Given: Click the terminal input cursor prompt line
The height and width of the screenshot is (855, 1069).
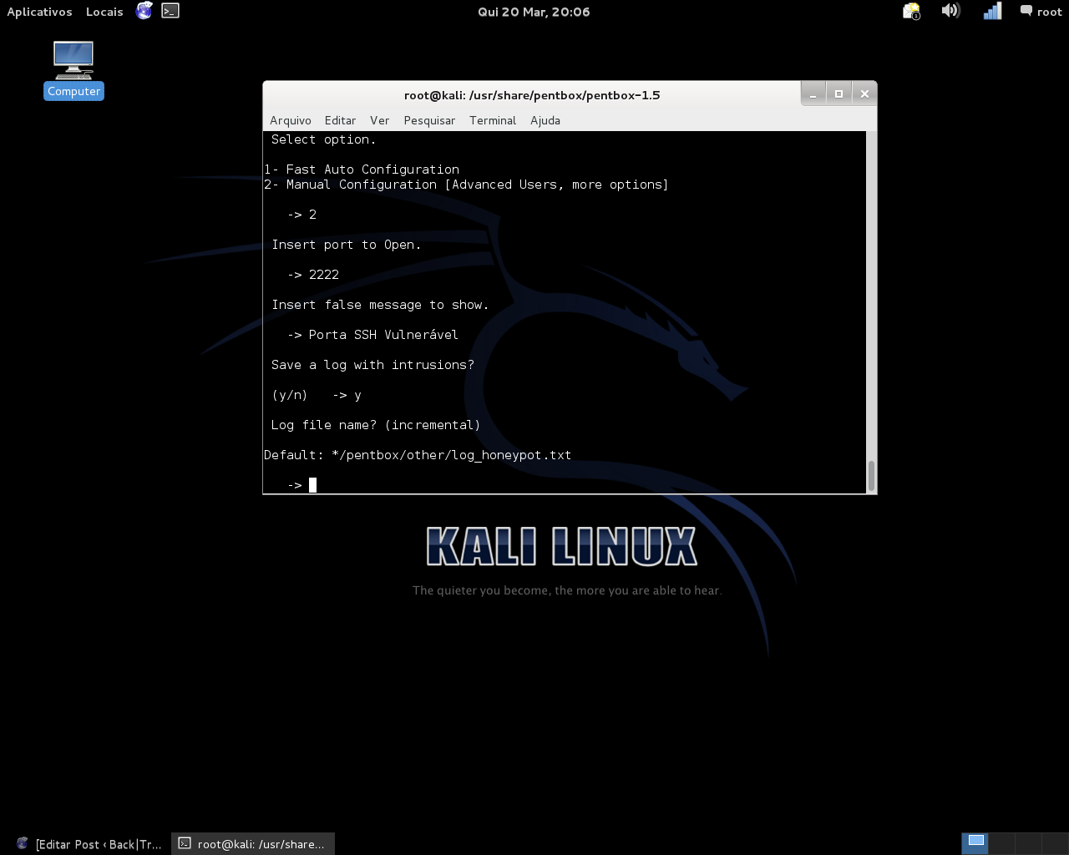Looking at the screenshot, I should (301, 485).
